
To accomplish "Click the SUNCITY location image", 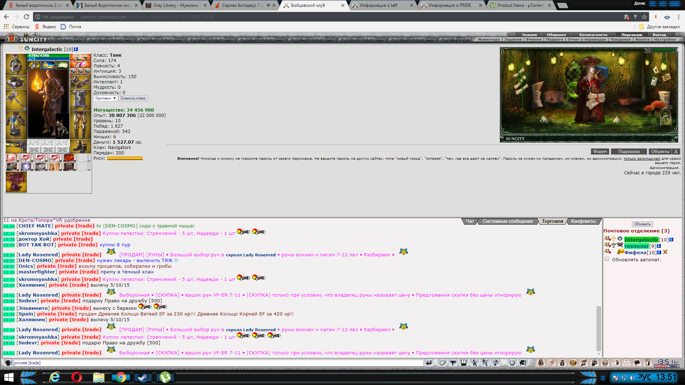I will [x=589, y=95].
